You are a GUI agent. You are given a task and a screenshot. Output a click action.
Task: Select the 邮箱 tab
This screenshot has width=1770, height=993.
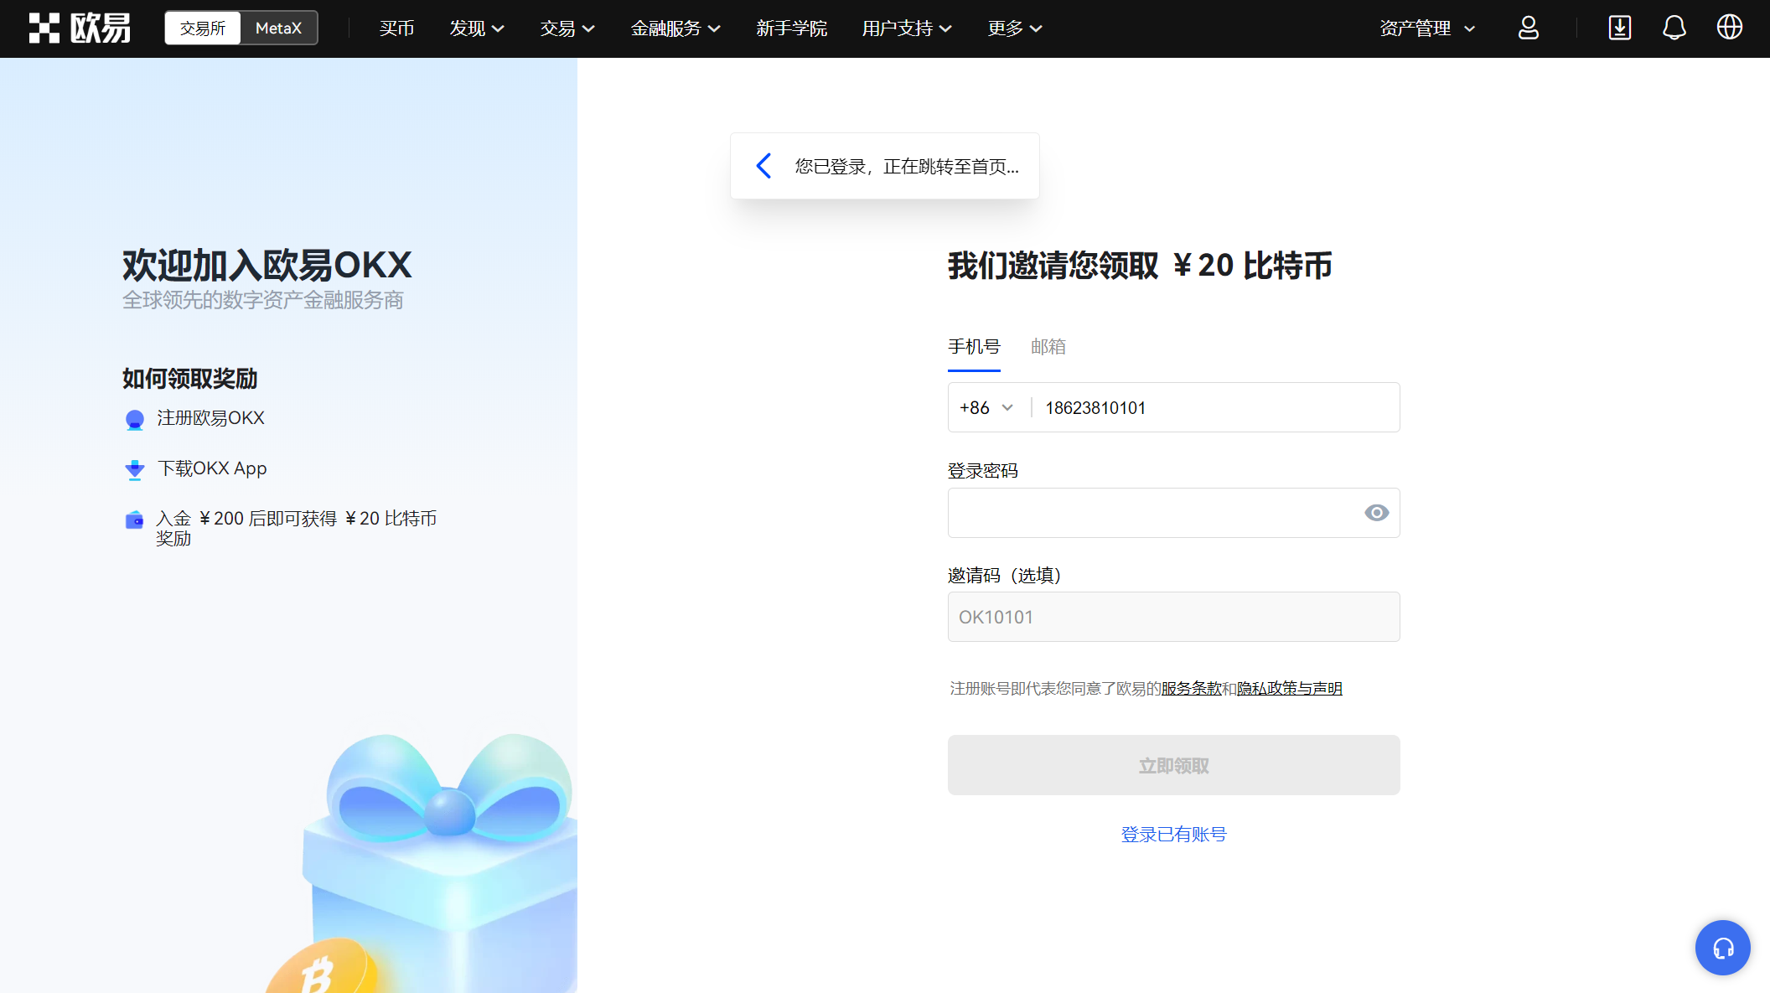[1048, 347]
